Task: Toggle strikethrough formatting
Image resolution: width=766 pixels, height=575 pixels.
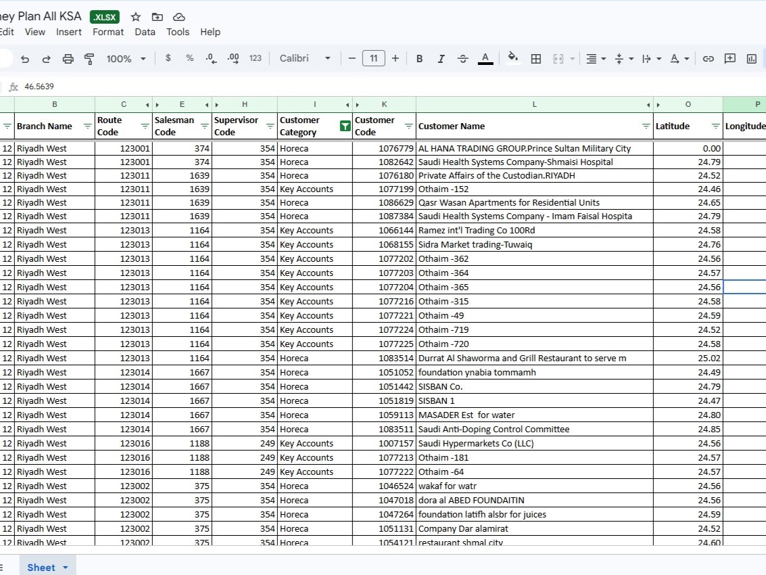Action: [x=462, y=59]
